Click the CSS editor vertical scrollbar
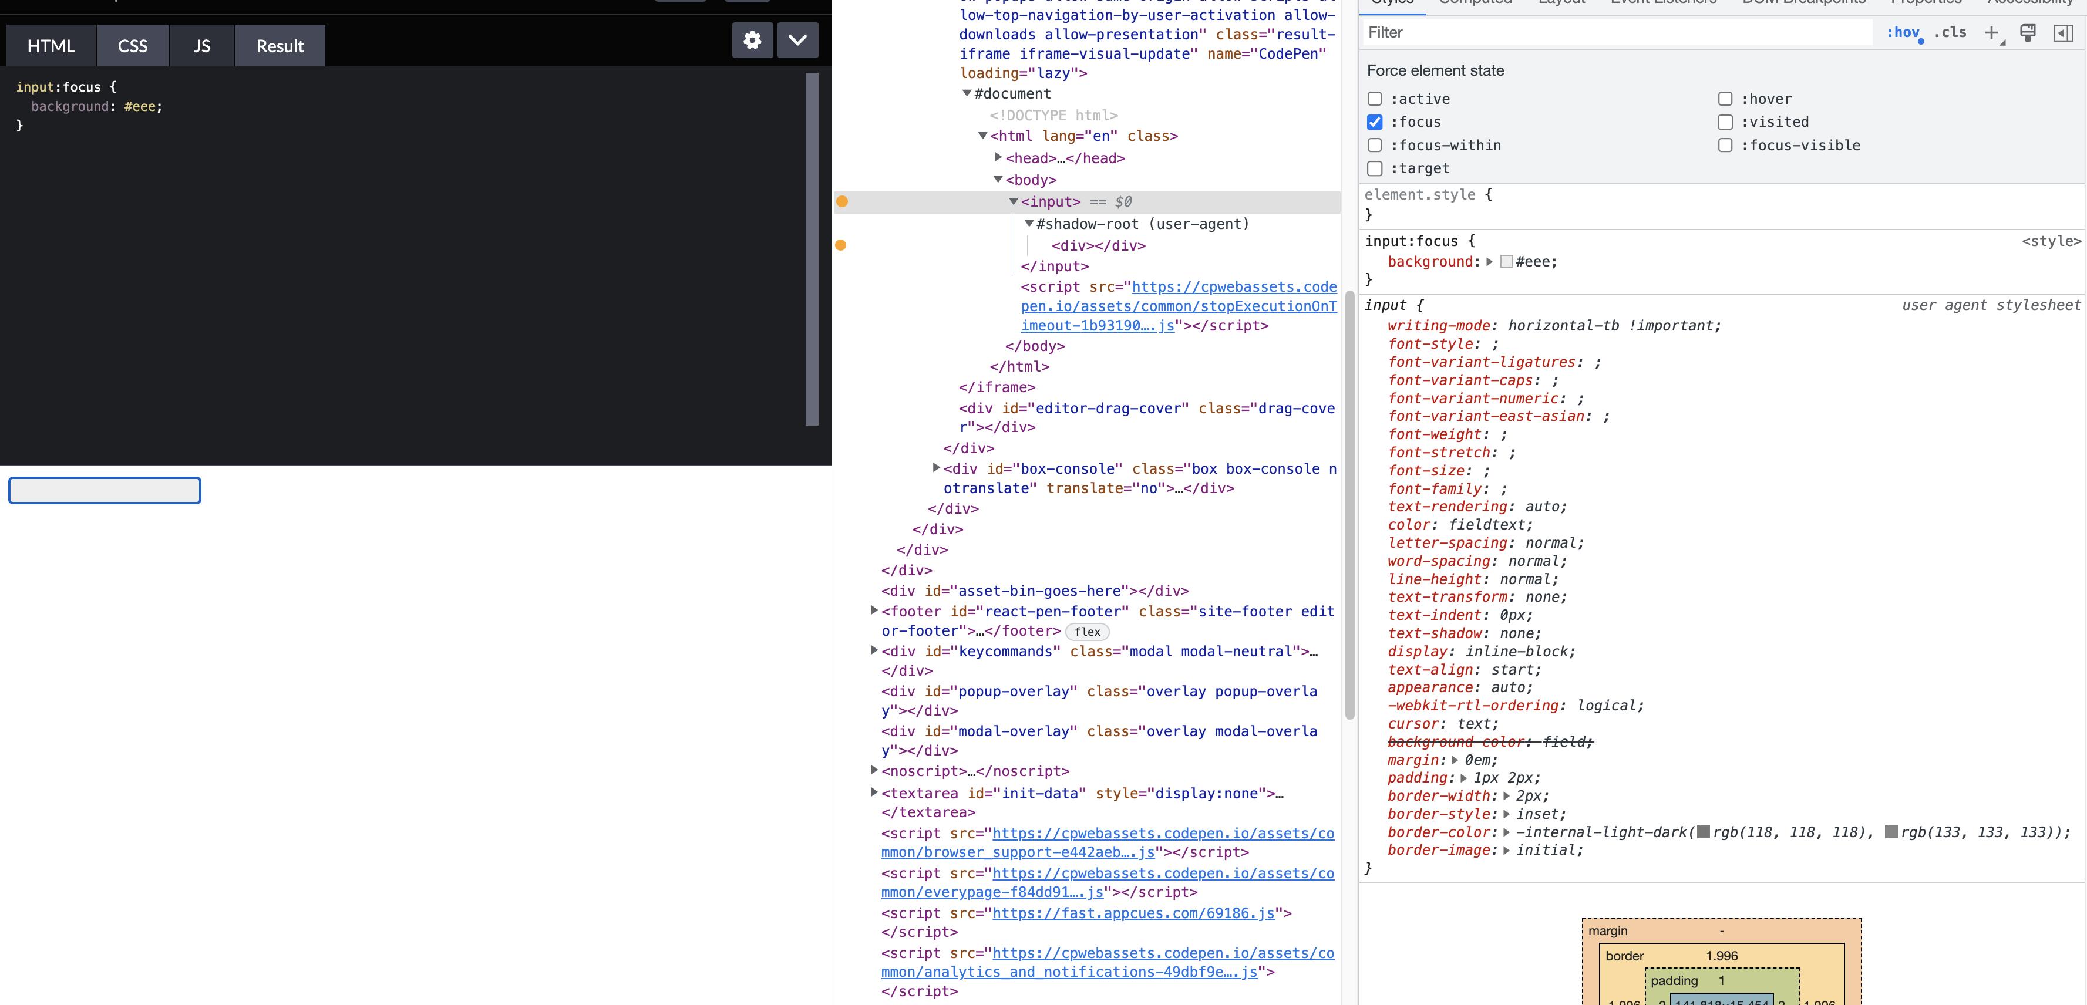Screen dimensions: 2087x1005 (x=812, y=249)
